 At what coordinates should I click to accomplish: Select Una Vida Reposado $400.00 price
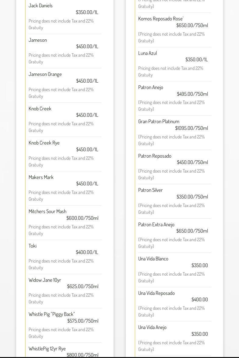[x=199, y=299]
